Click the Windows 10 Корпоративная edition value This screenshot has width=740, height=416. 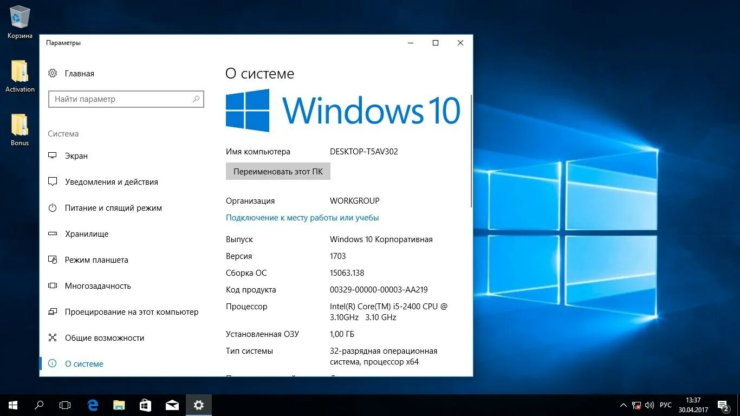pos(381,239)
